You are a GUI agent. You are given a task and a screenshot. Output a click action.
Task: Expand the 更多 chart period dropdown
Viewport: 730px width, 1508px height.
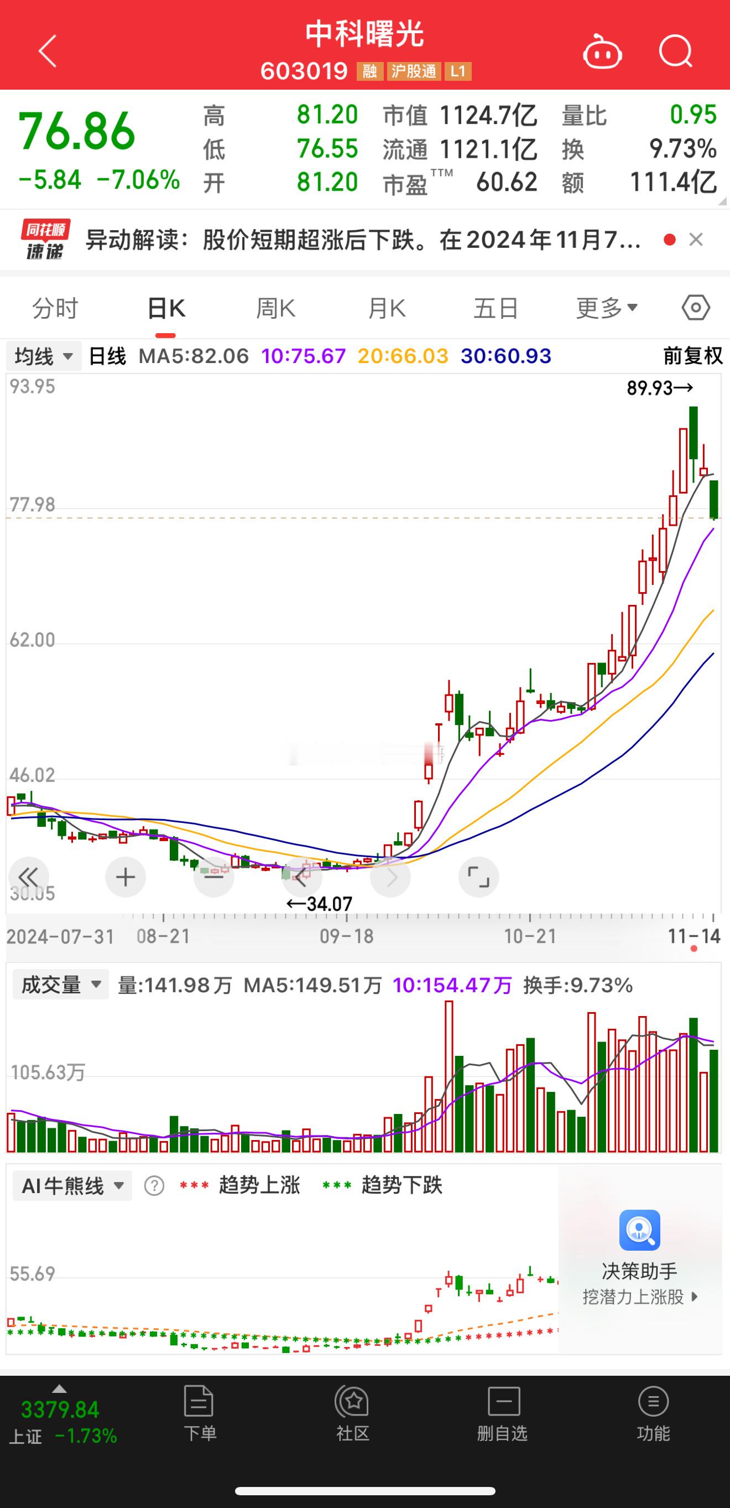tap(607, 308)
